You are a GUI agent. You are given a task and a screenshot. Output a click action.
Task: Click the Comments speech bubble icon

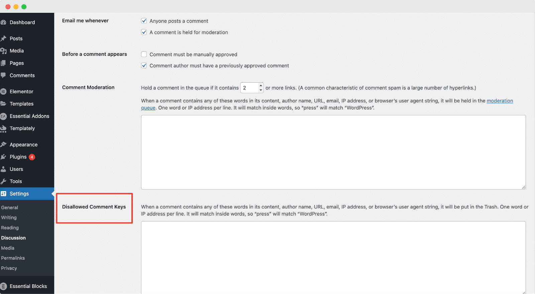pyautogui.click(x=3, y=75)
